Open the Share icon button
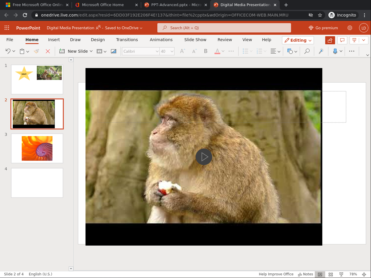The height and width of the screenshot is (278, 371). click(x=330, y=40)
